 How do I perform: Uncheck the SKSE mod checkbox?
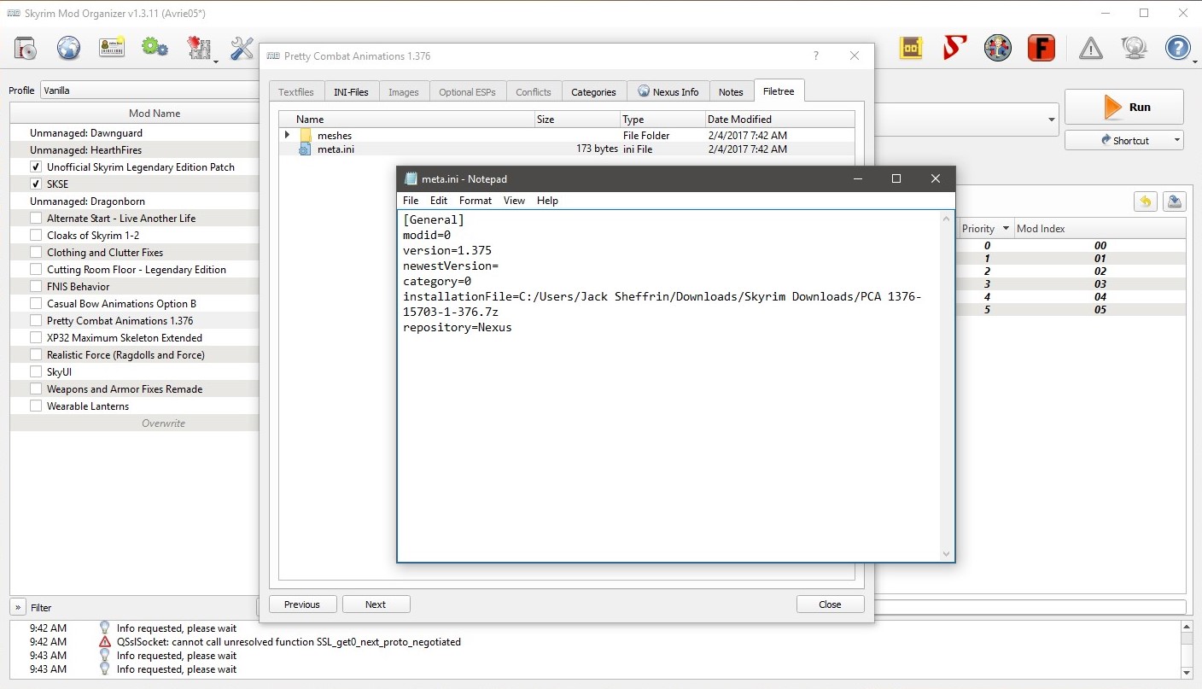point(36,184)
